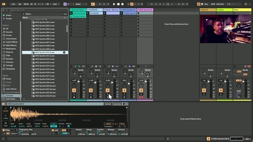The image size is (253, 142).
Task: Open the Major scale dropdown
Action: pyautogui.click(x=81, y=4)
